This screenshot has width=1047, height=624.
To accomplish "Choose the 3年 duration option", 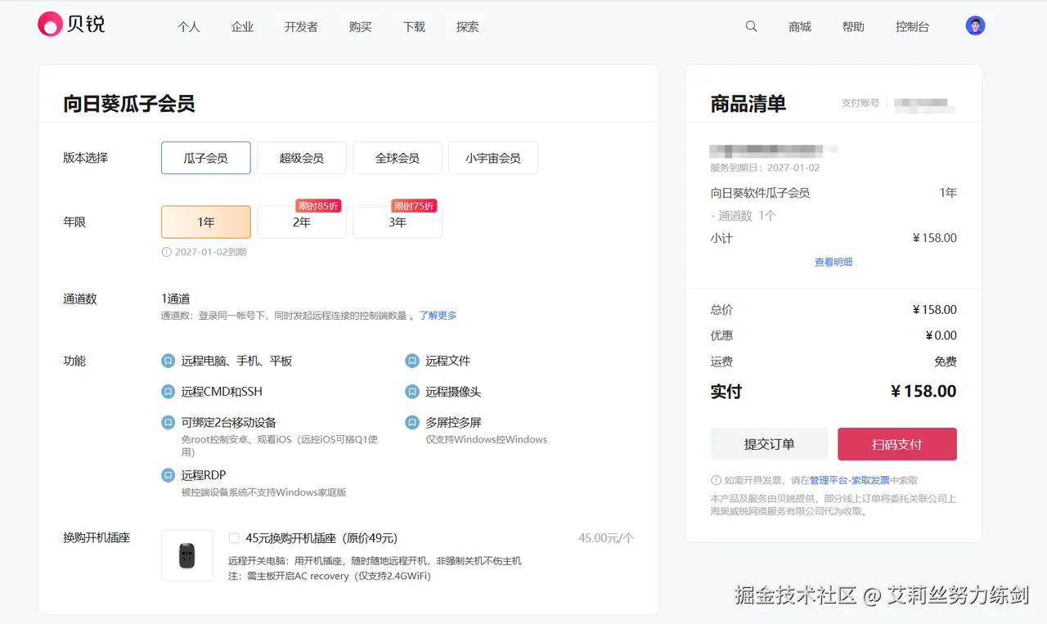I will (398, 222).
